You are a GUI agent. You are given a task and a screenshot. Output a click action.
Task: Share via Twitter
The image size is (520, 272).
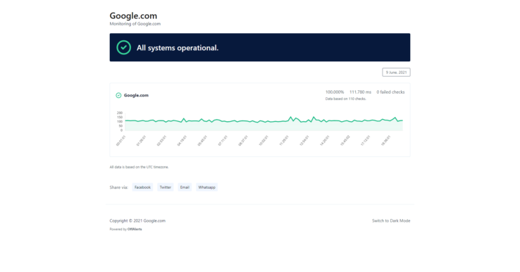[165, 187]
